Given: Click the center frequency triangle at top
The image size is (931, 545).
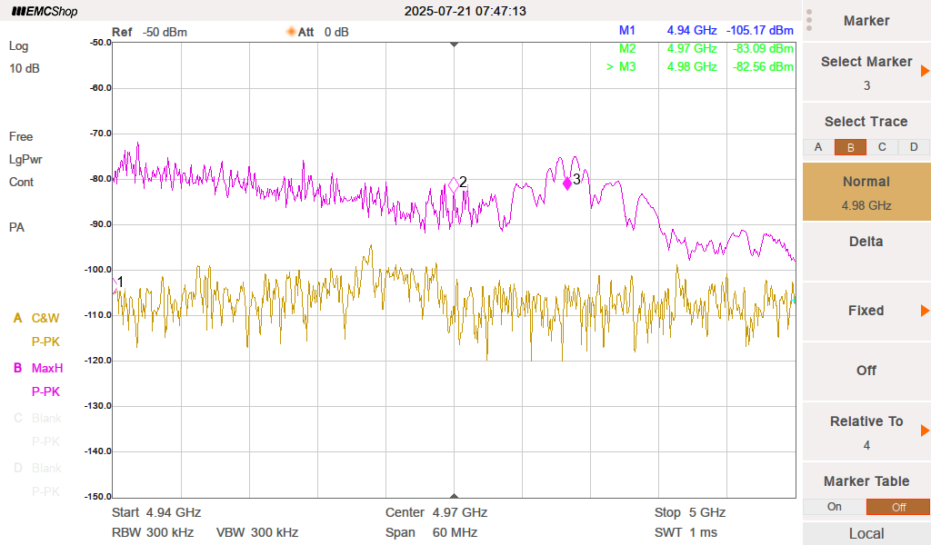Looking at the screenshot, I should [x=455, y=45].
